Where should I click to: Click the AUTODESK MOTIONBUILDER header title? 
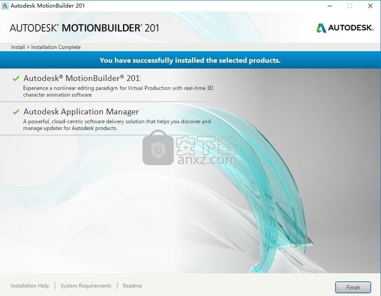click(x=84, y=28)
